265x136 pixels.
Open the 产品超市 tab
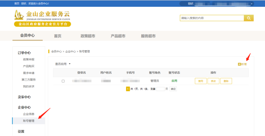tap(118, 36)
